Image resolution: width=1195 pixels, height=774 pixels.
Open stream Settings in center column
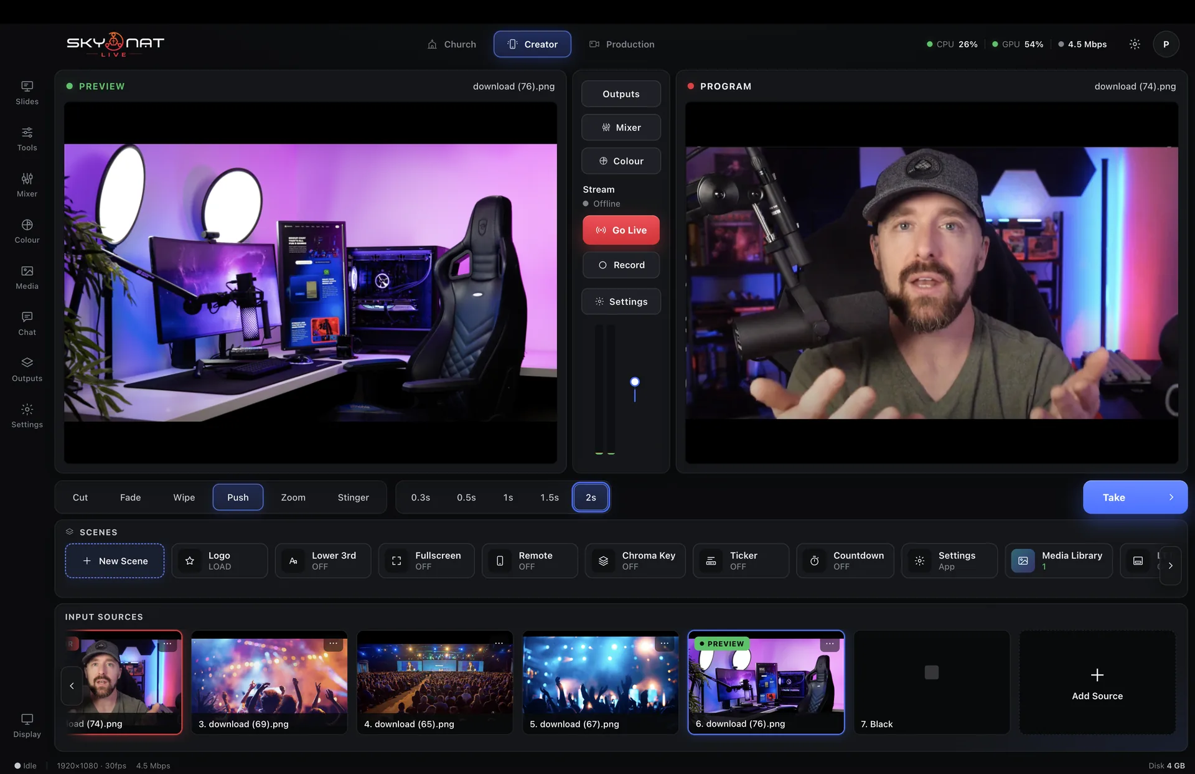click(x=621, y=301)
